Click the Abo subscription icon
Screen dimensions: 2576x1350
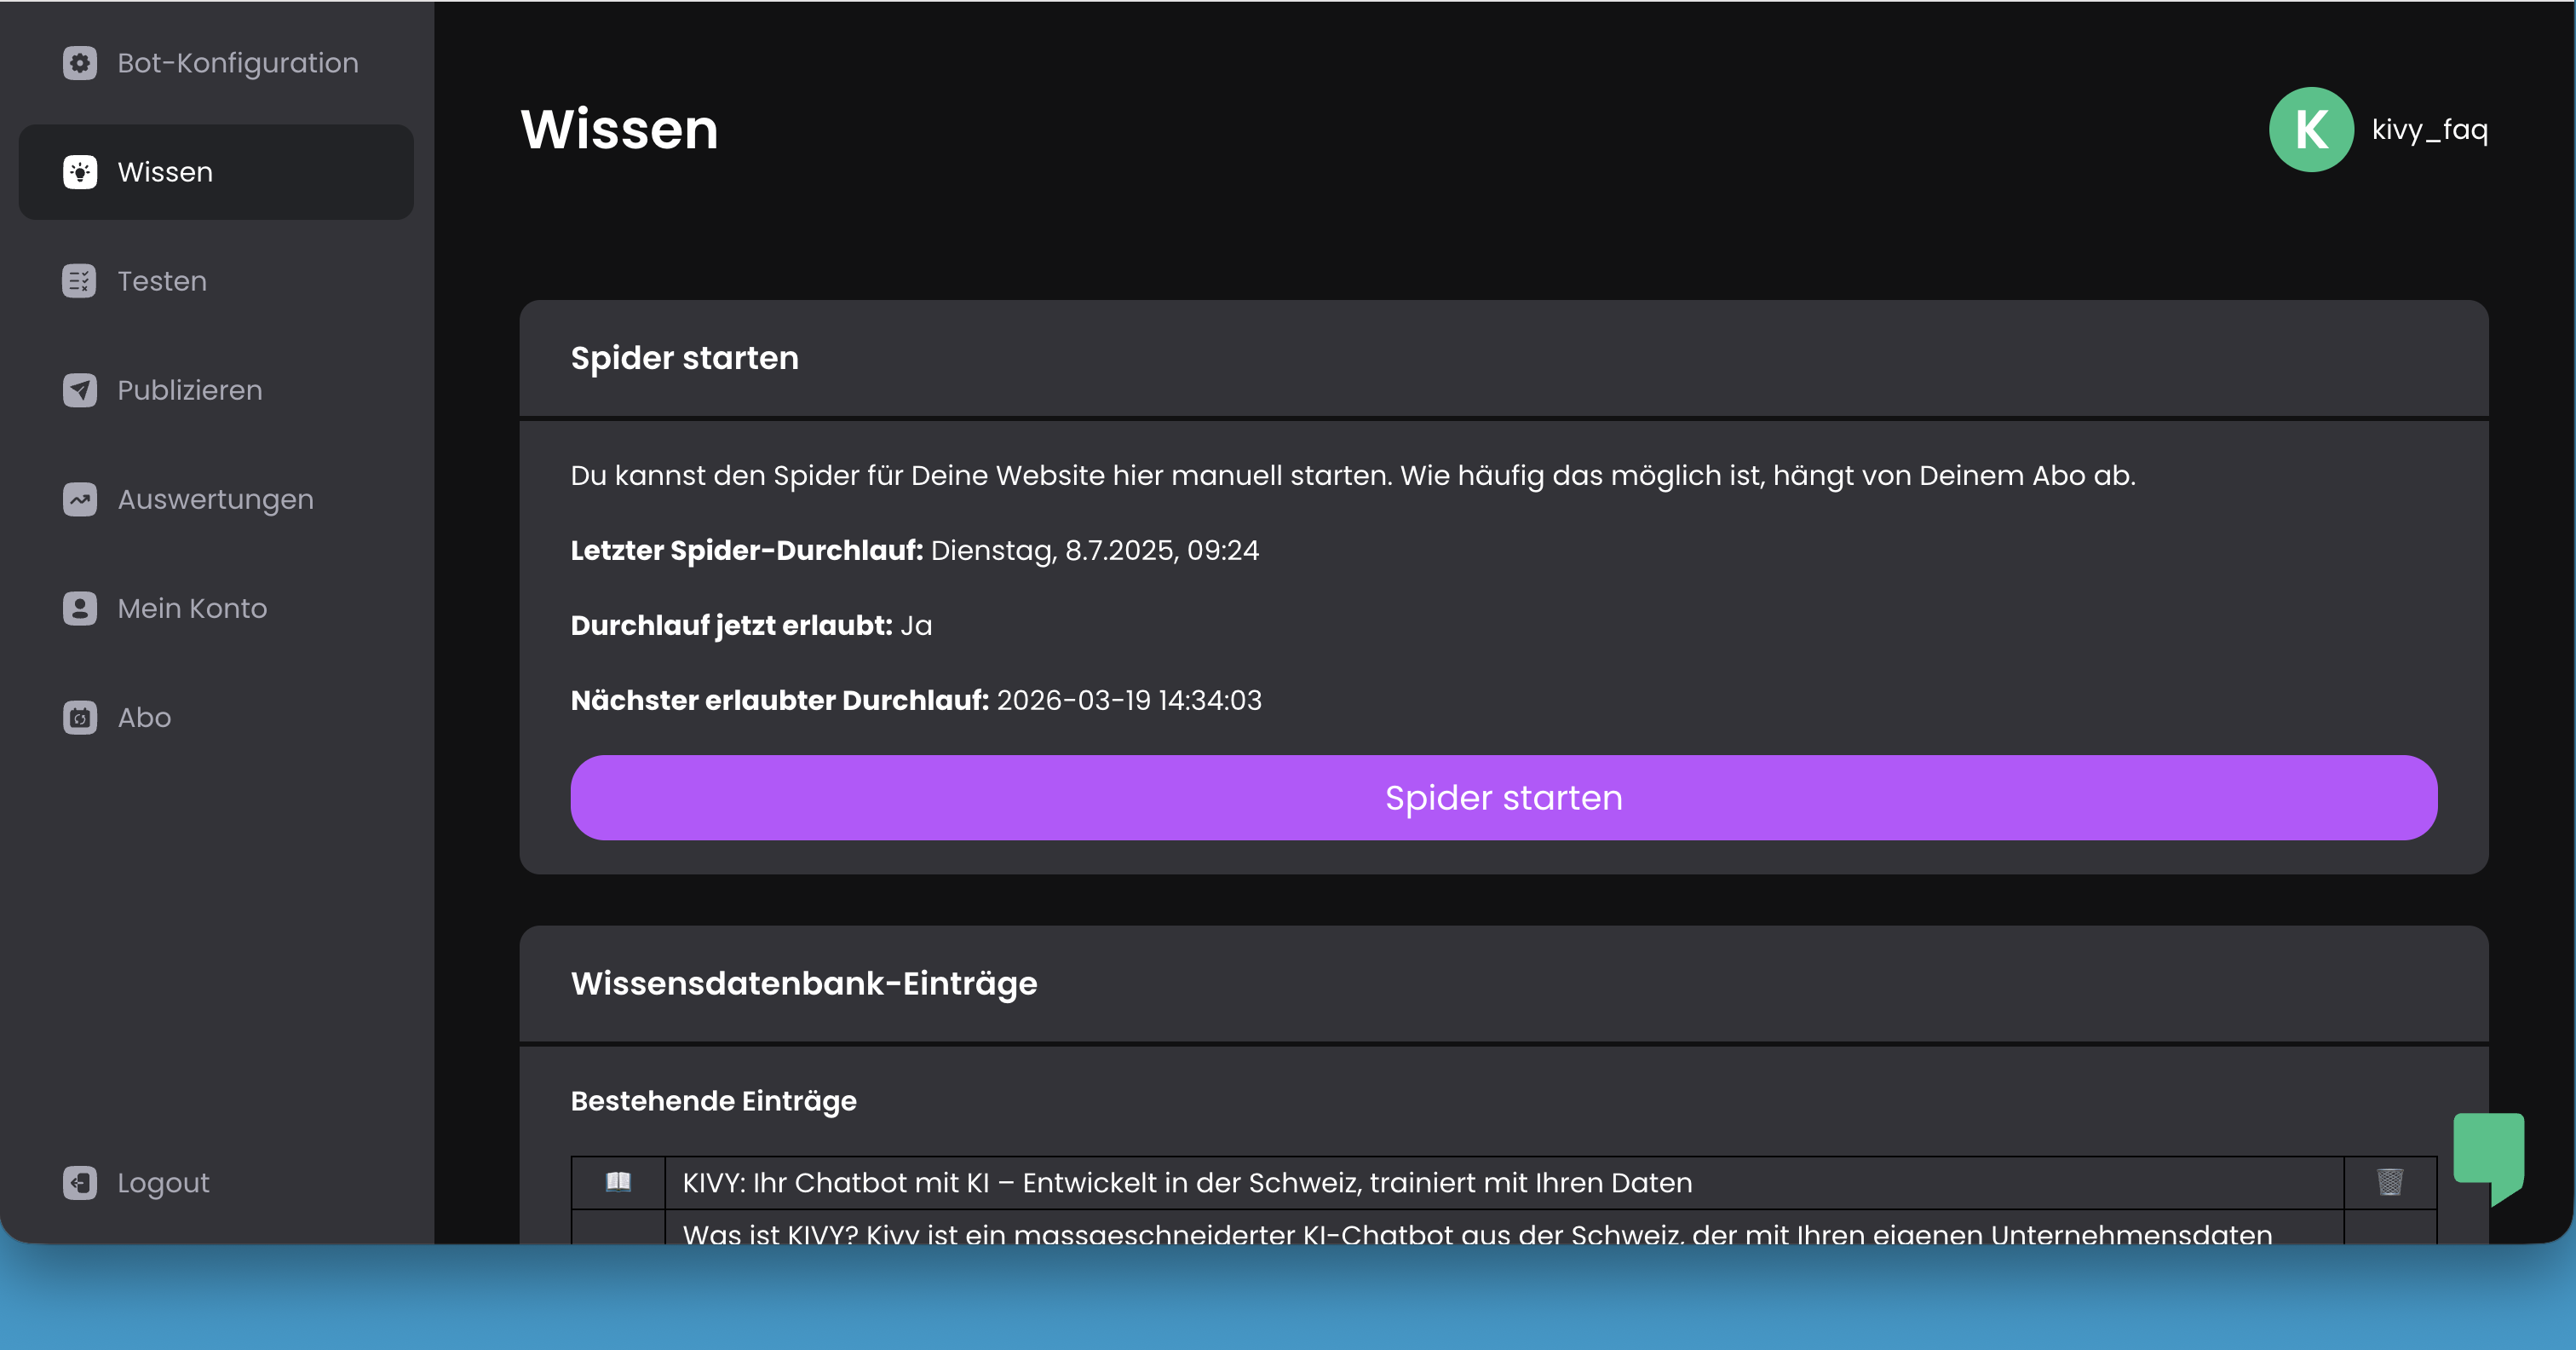click(79, 717)
